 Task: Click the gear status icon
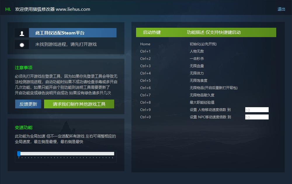22,45
